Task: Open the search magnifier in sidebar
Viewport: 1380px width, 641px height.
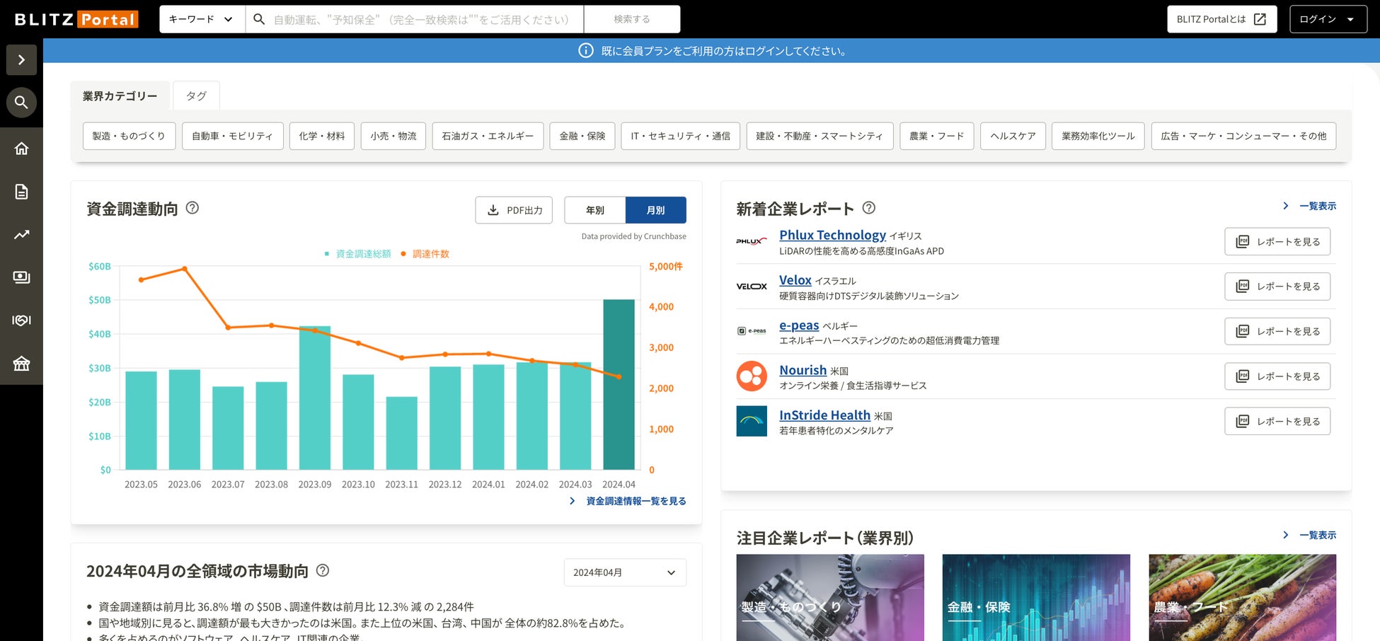Action: tap(21, 103)
